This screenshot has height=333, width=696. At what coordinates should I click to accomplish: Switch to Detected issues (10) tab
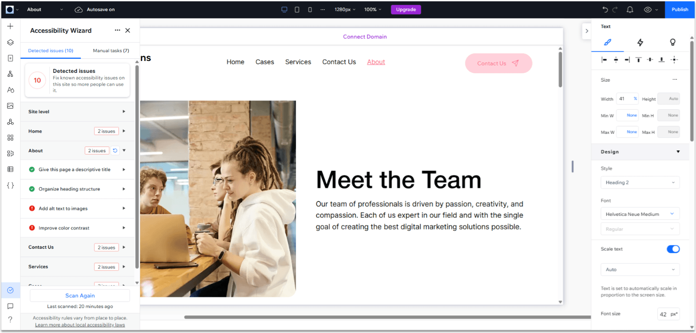pos(50,51)
